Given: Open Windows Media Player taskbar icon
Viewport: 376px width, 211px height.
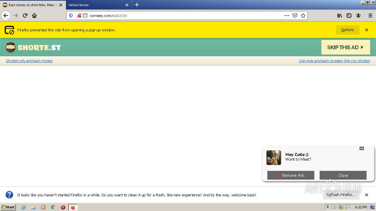Looking at the screenshot, I should (x=43, y=207).
